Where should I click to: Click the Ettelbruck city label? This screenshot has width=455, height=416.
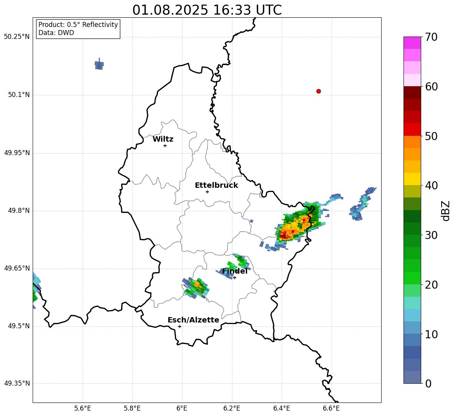tap(216, 185)
